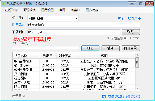Expand the 网易-相册 album dropdown
The width and height of the screenshot is (155, 101).
pyautogui.click(x=53, y=18)
